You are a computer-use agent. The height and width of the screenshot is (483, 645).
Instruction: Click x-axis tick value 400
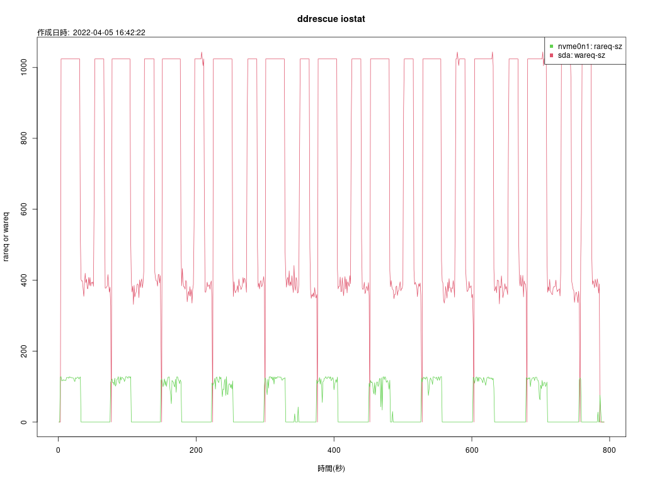tap(334, 450)
